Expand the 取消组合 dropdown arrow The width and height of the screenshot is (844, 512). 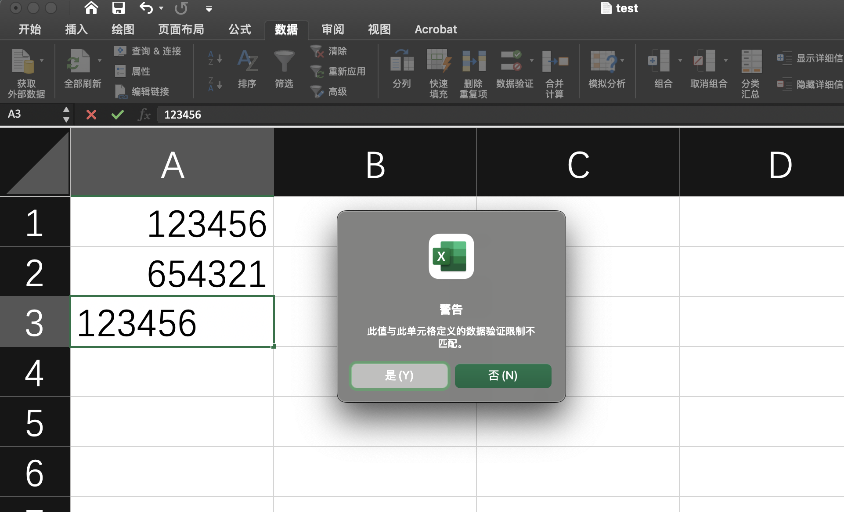coord(726,61)
